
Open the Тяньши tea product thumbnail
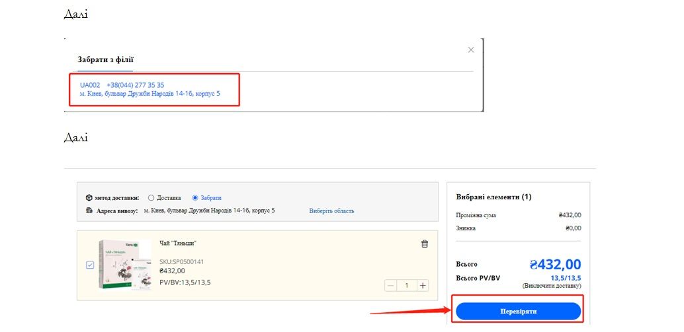pos(124,265)
